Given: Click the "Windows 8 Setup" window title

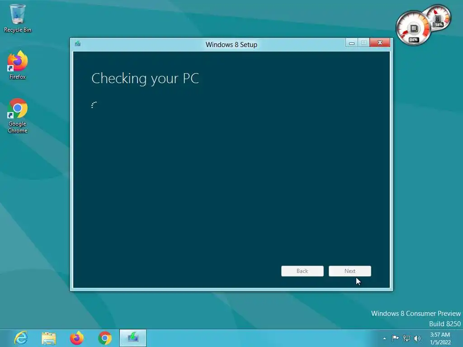Looking at the screenshot, I should coord(231,45).
